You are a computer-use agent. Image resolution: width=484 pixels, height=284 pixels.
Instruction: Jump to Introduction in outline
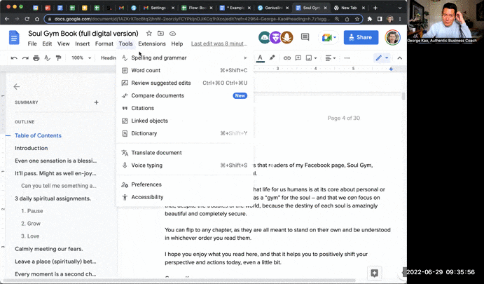click(32, 148)
